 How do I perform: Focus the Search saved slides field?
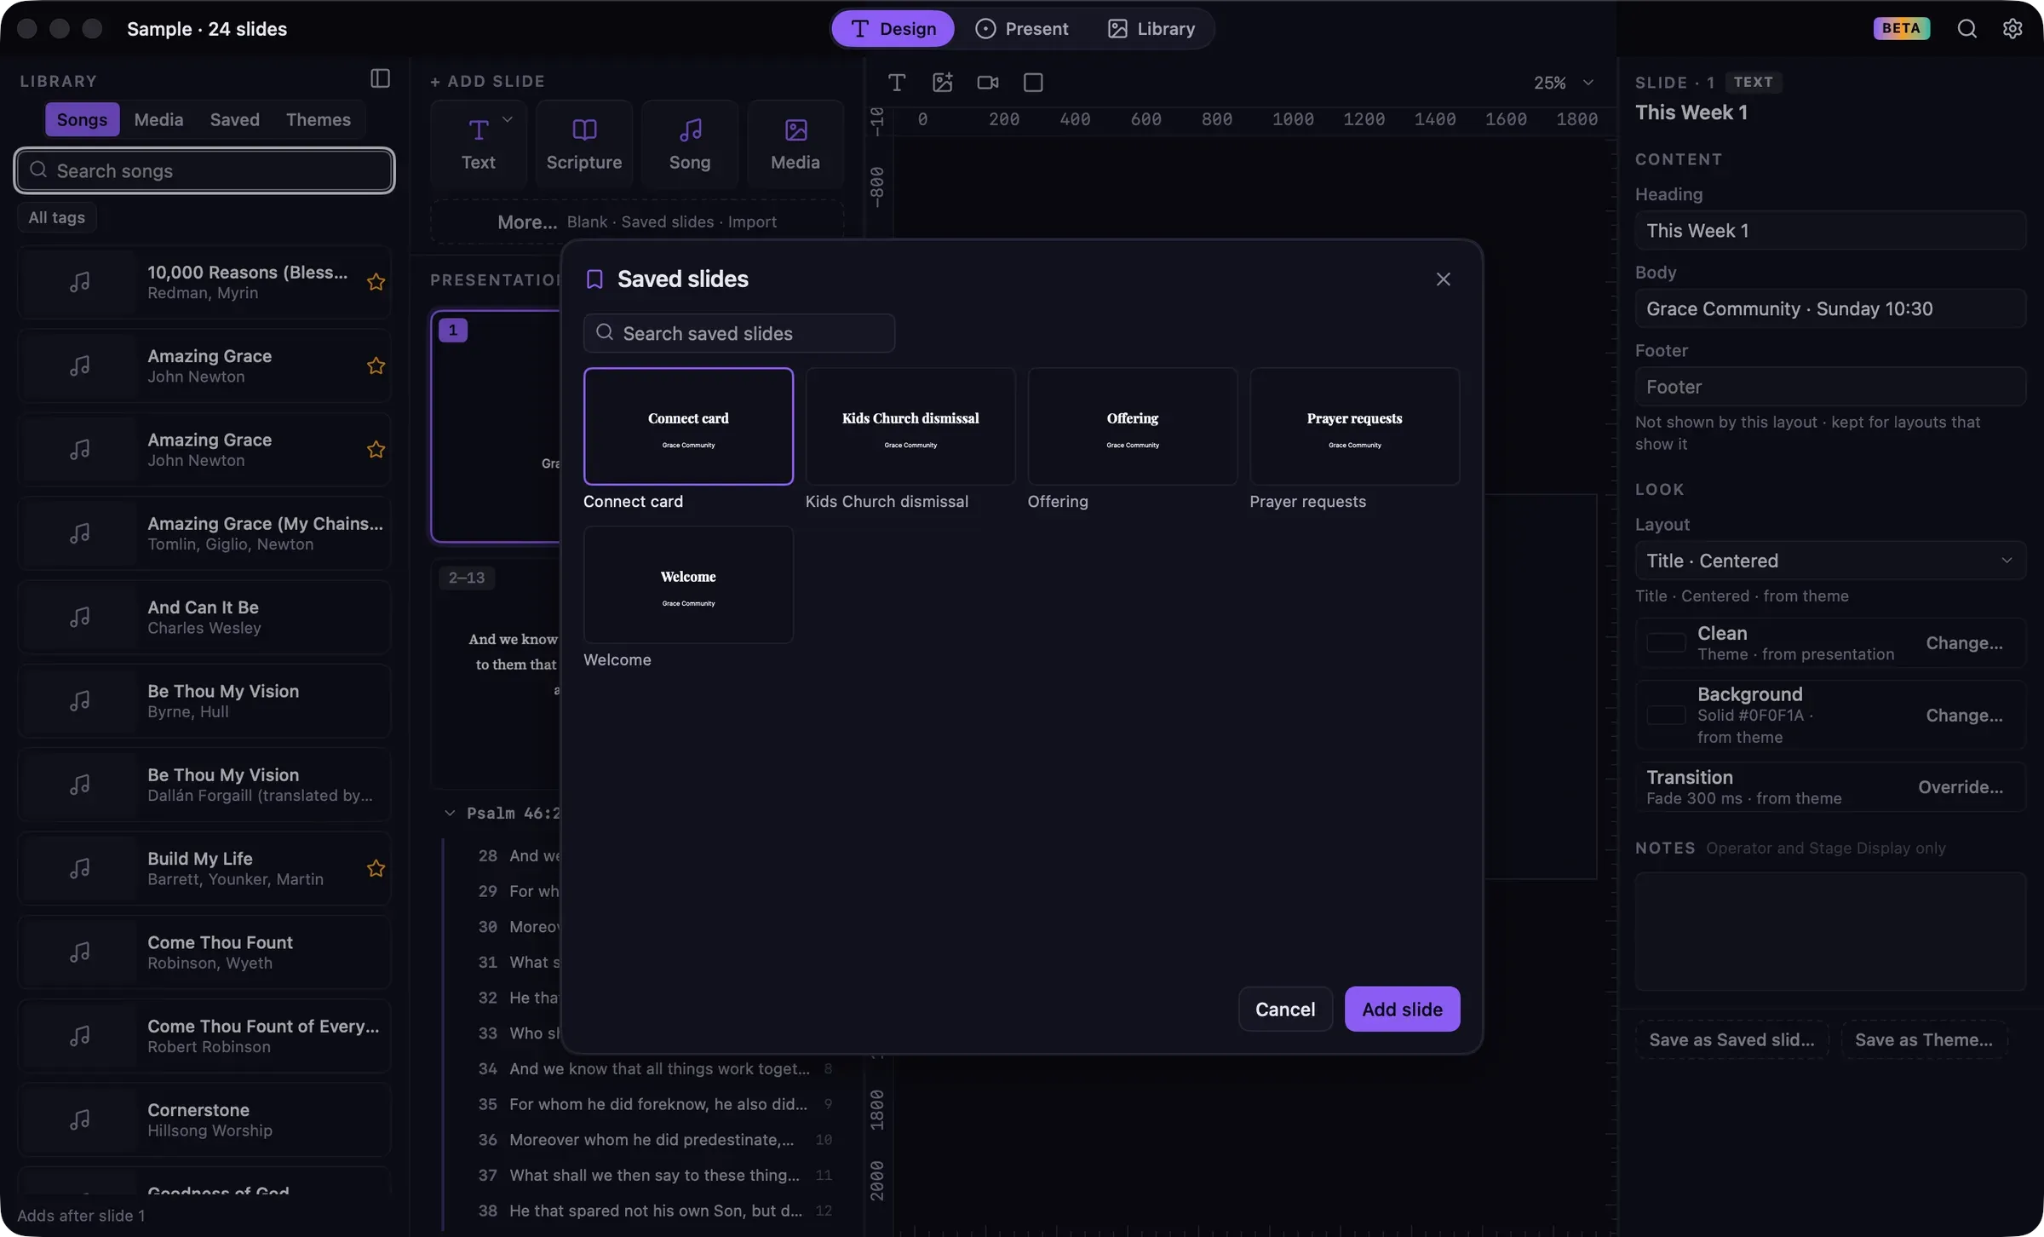pyautogui.click(x=739, y=333)
